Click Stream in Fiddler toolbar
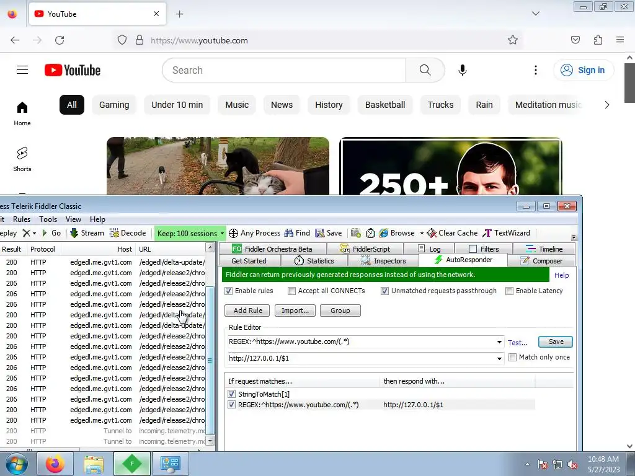The image size is (635, 476). 87,233
